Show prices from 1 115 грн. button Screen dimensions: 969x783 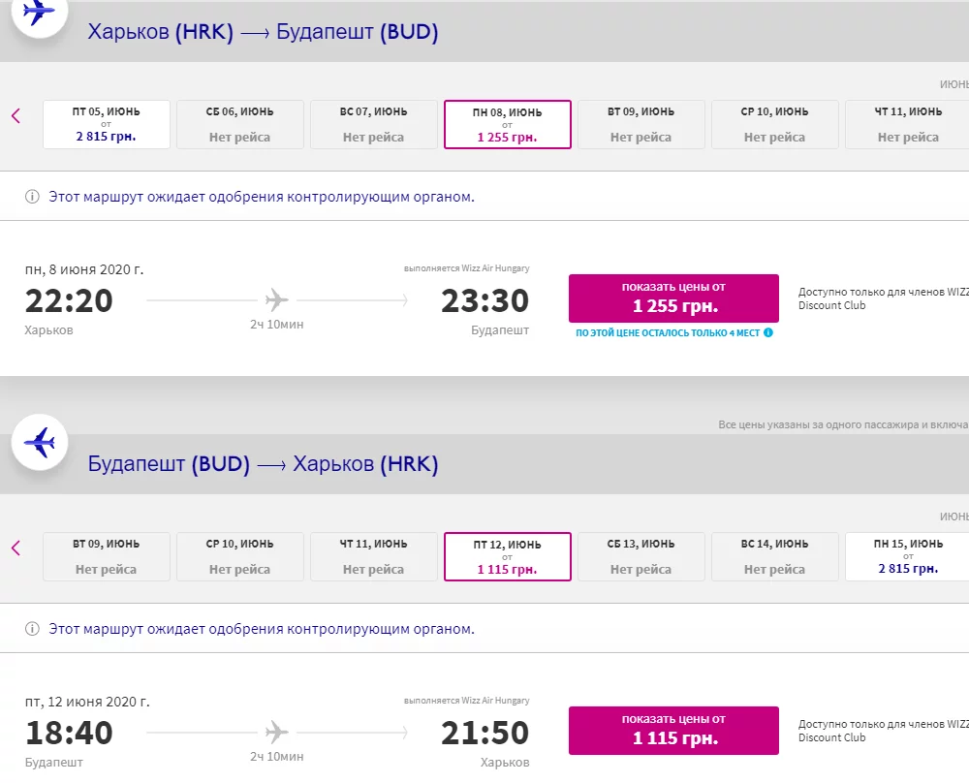coord(673,730)
